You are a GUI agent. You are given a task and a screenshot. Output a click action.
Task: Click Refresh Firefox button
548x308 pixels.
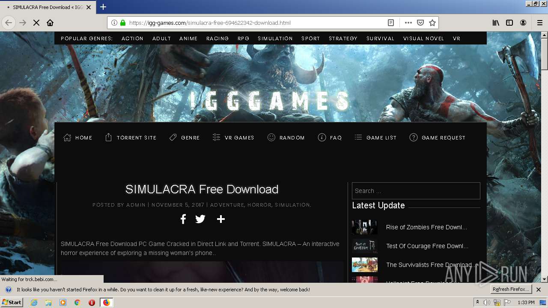click(x=511, y=289)
